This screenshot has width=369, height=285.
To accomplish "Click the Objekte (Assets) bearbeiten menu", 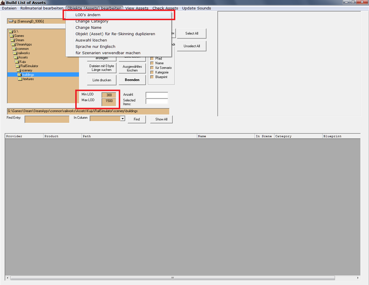I will pyautogui.click(x=95, y=8).
